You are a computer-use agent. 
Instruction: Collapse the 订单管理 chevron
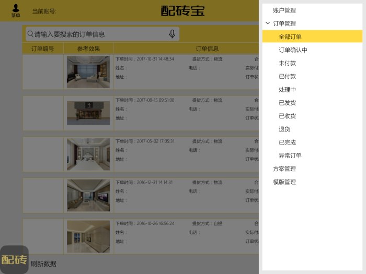click(268, 23)
